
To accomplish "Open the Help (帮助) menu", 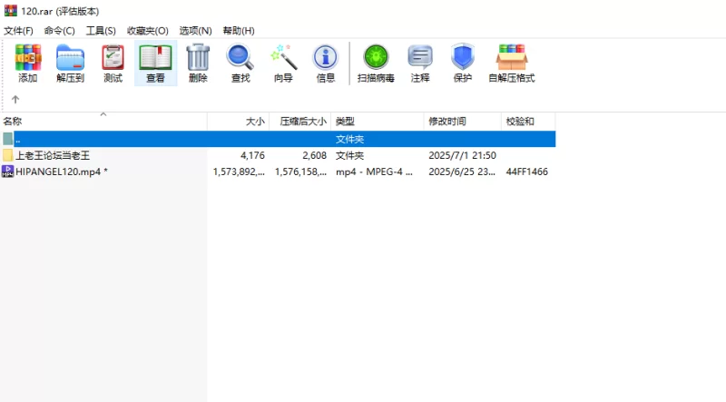I will pos(239,31).
